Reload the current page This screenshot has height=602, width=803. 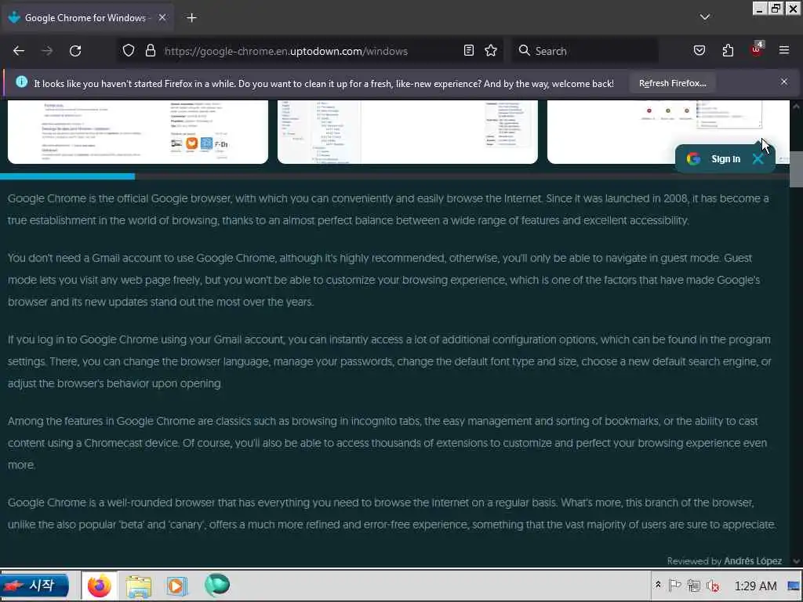pyautogui.click(x=75, y=51)
